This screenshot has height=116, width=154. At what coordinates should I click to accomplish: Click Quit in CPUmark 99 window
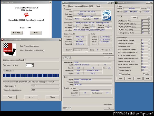(x=36, y=33)
